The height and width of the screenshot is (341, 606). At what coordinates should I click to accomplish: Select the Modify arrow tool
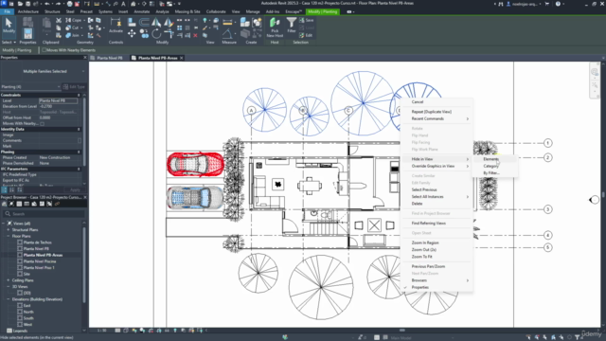(x=9, y=27)
